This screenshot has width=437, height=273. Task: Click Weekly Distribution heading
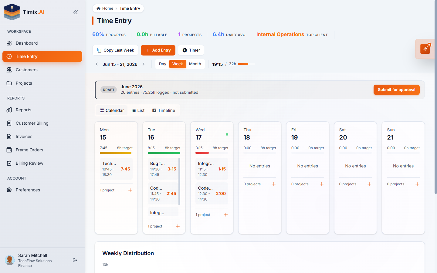[128, 253]
